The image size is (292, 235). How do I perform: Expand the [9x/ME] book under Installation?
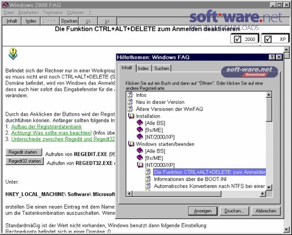click(x=140, y=130)
